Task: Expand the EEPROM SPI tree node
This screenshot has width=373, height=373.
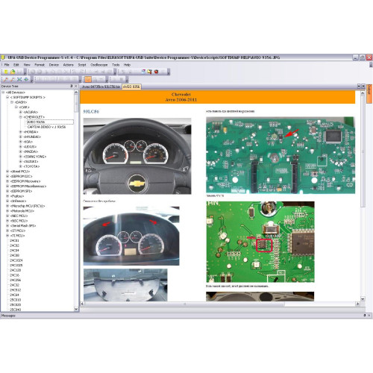Action: click(7, 191)
